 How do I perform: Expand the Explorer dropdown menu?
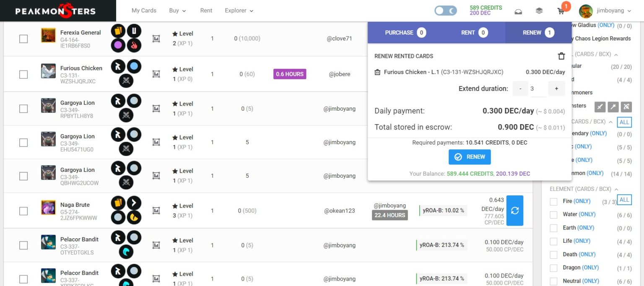point(239,10)
